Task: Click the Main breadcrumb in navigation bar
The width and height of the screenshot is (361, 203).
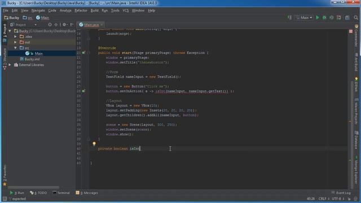Action: (43, 17)
